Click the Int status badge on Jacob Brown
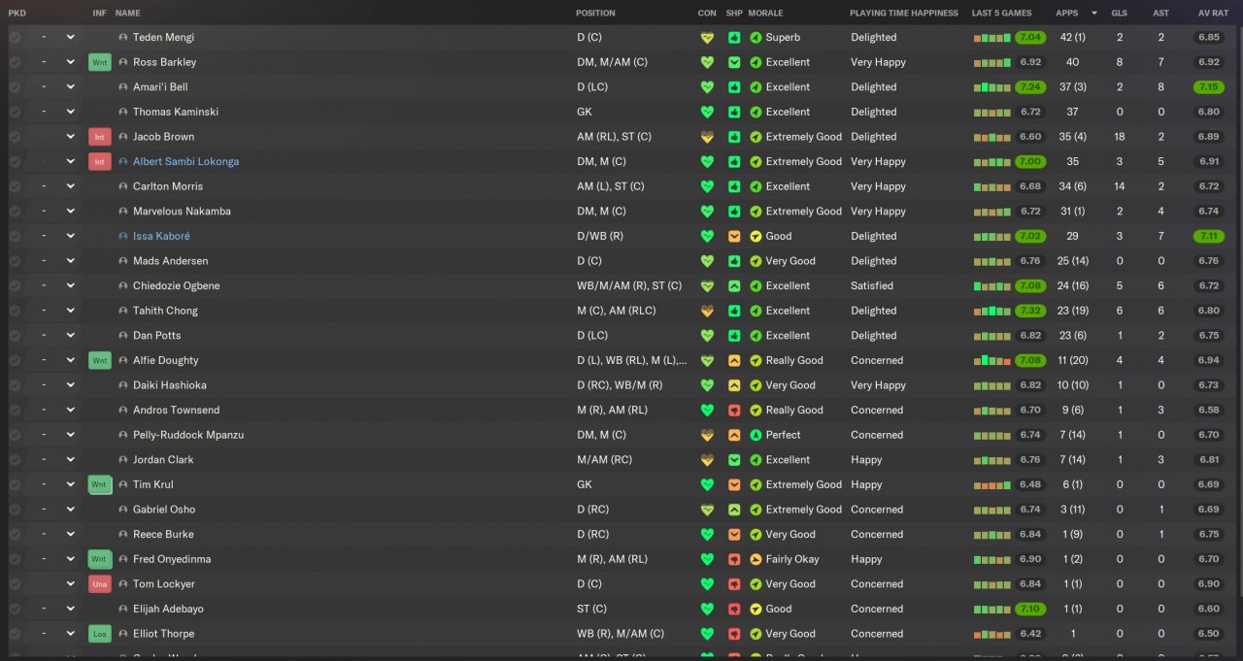 [99, 137]
